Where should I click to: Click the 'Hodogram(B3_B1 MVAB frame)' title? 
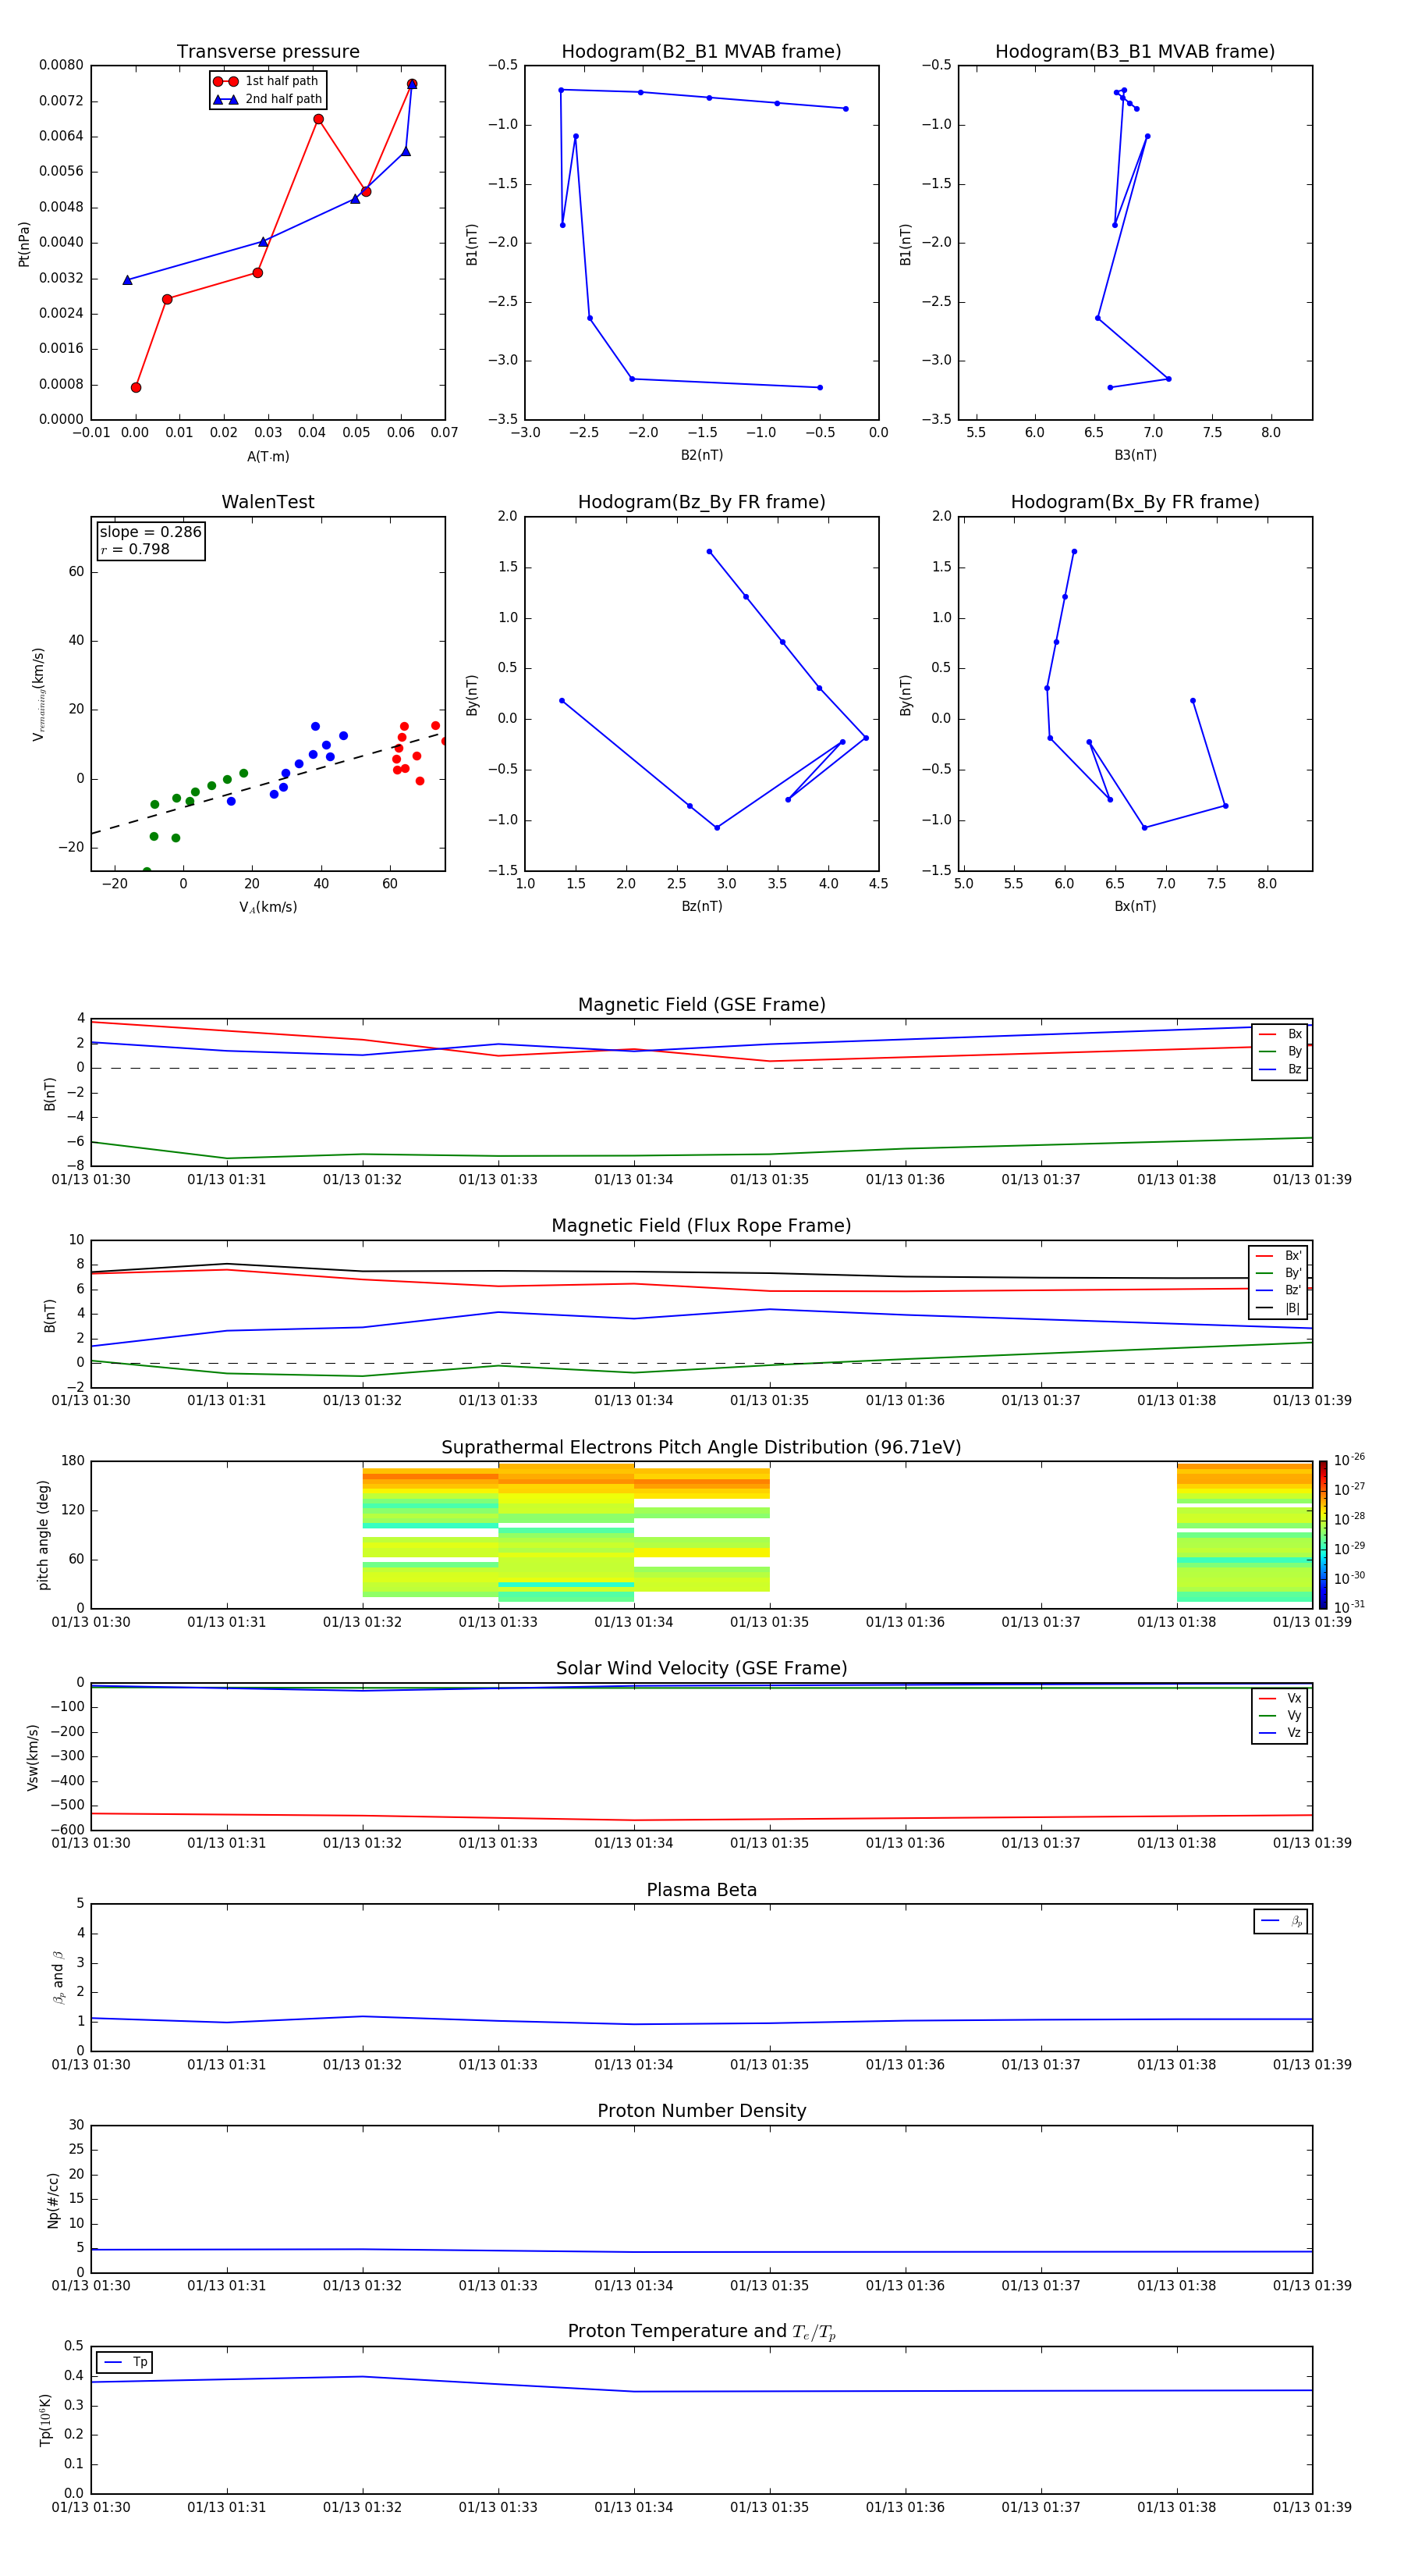1135,52
